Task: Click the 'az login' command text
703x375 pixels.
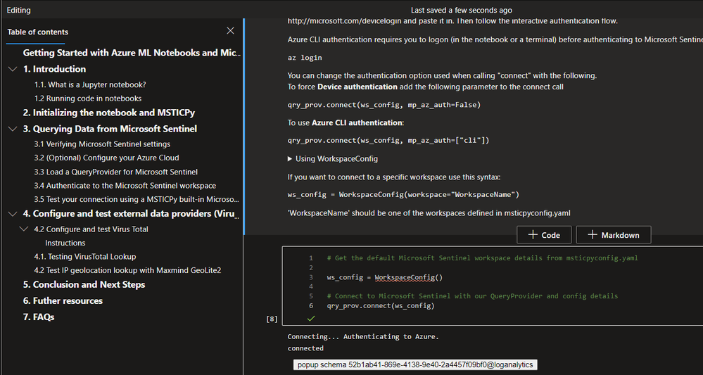Action: (x=305, y=58)
